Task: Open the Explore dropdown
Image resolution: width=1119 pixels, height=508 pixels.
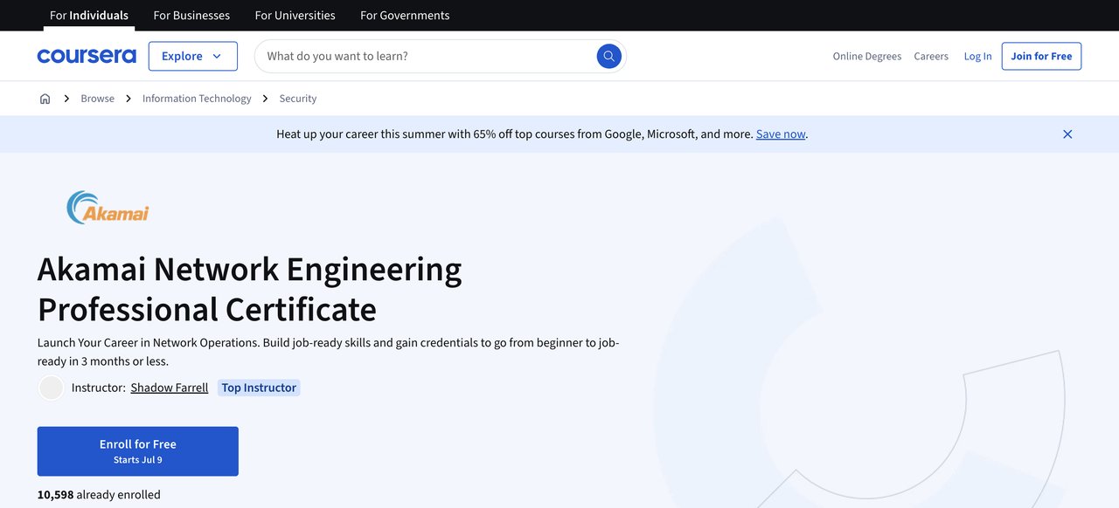Action: (x=193, y=56)
